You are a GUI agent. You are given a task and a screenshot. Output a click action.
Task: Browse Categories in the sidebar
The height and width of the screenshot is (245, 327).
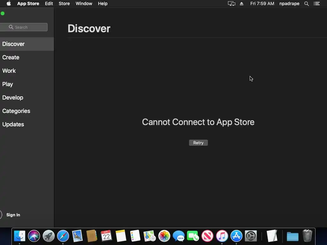(x=27, y=111)
